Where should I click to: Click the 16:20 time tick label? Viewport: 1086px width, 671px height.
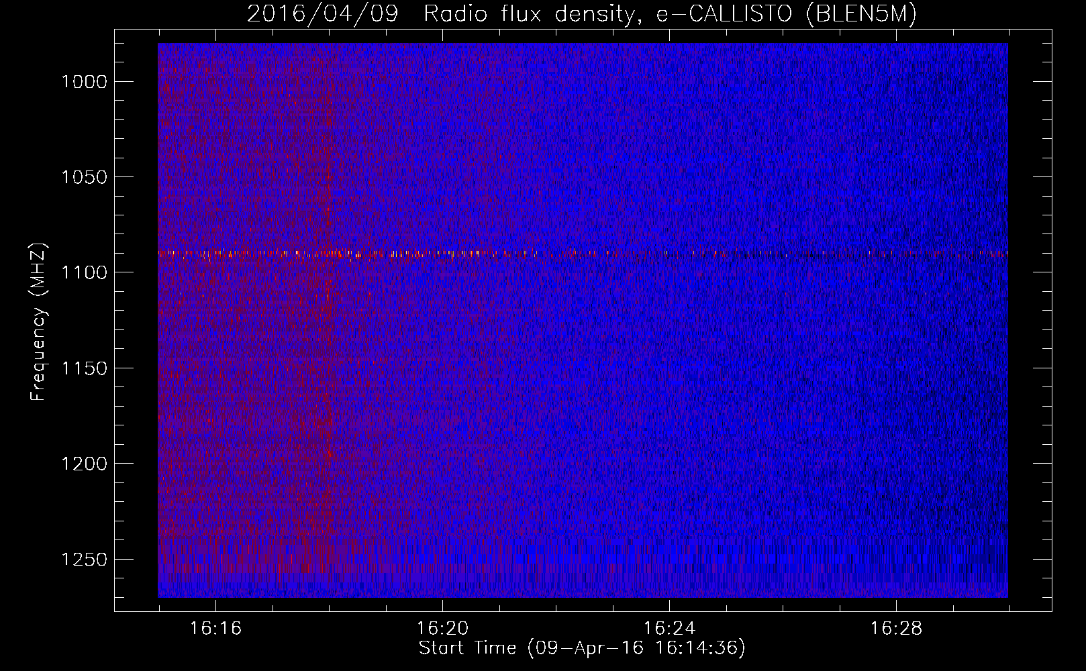click(442, 629)
